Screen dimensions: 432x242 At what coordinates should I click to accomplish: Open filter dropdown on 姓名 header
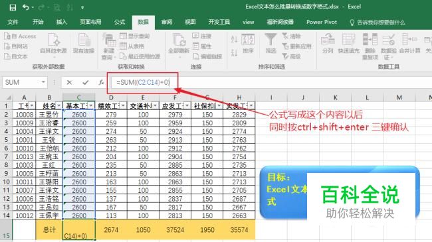[59, 105]
